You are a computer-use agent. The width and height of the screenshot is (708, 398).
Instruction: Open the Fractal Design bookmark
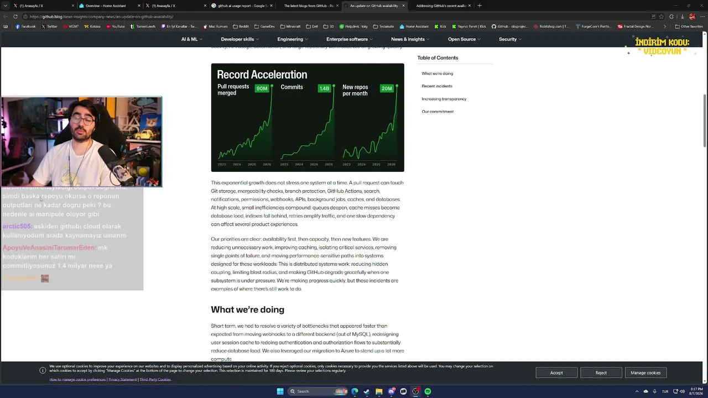[x=635, y=27]
